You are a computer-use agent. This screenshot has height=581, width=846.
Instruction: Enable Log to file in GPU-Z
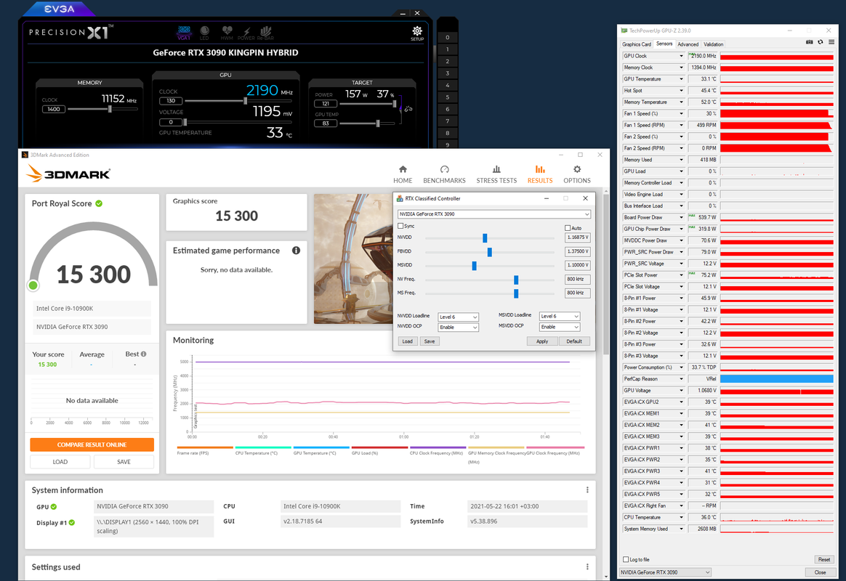point(626,559)
